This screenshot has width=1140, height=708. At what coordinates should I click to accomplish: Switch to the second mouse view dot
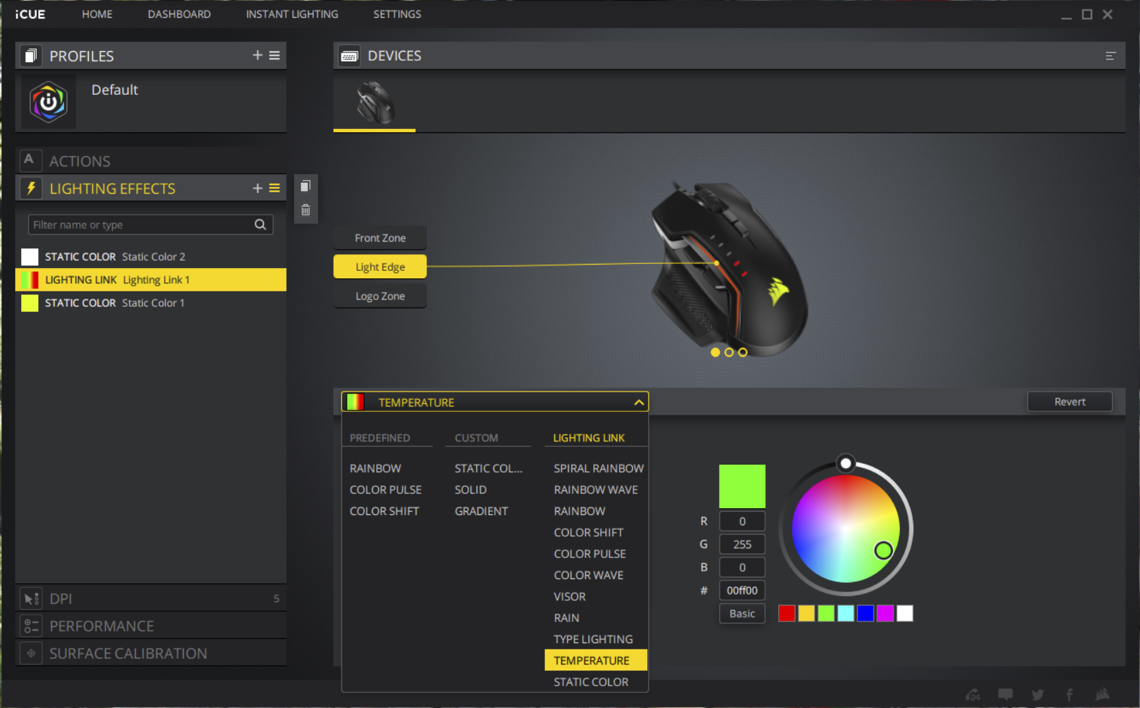pyautogui.click(x=729, y=353)
